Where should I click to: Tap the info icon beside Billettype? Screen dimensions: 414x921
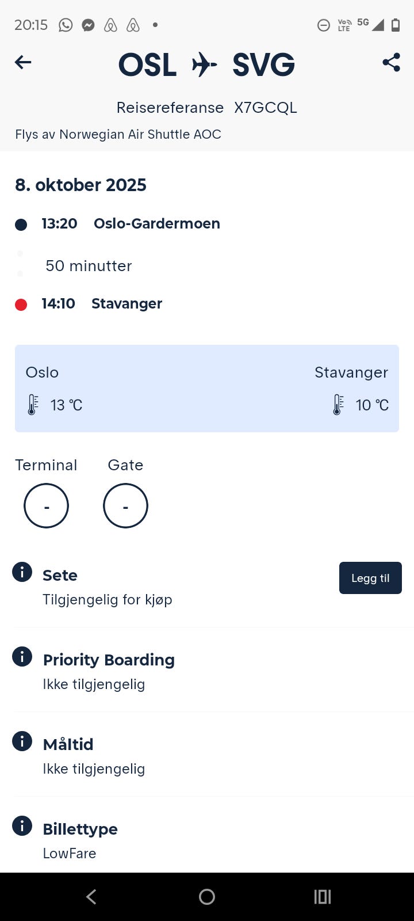click(22, 825)
